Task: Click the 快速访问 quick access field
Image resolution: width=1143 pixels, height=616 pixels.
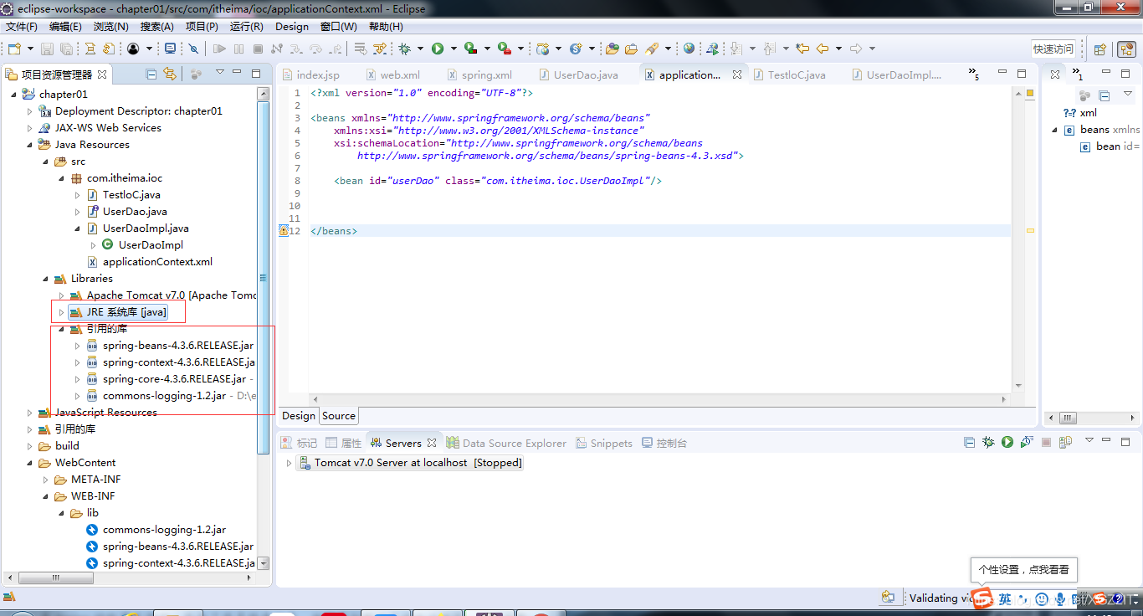Action: click(x=1053, y=49)
